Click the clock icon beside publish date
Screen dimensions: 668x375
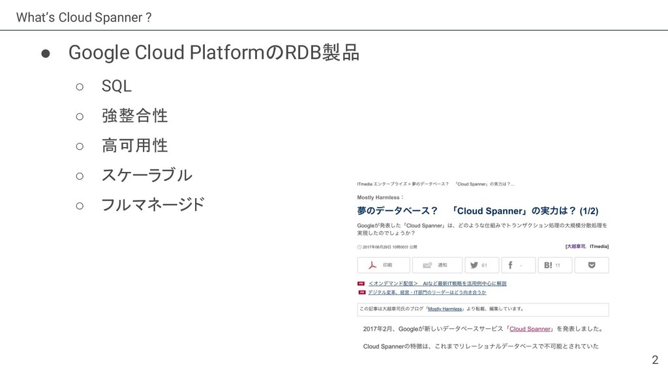(359, 247)
